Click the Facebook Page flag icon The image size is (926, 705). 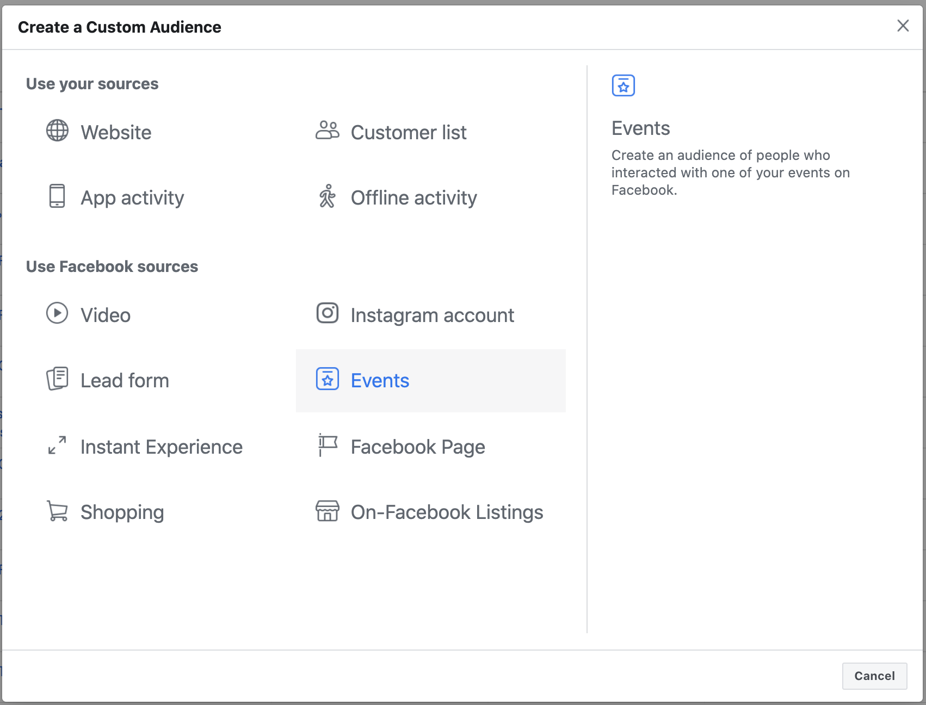click(x=328, y=445)
